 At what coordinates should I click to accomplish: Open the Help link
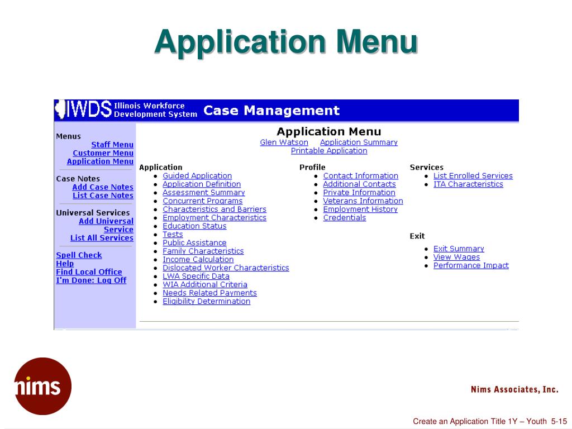click(x=65, y=264)
